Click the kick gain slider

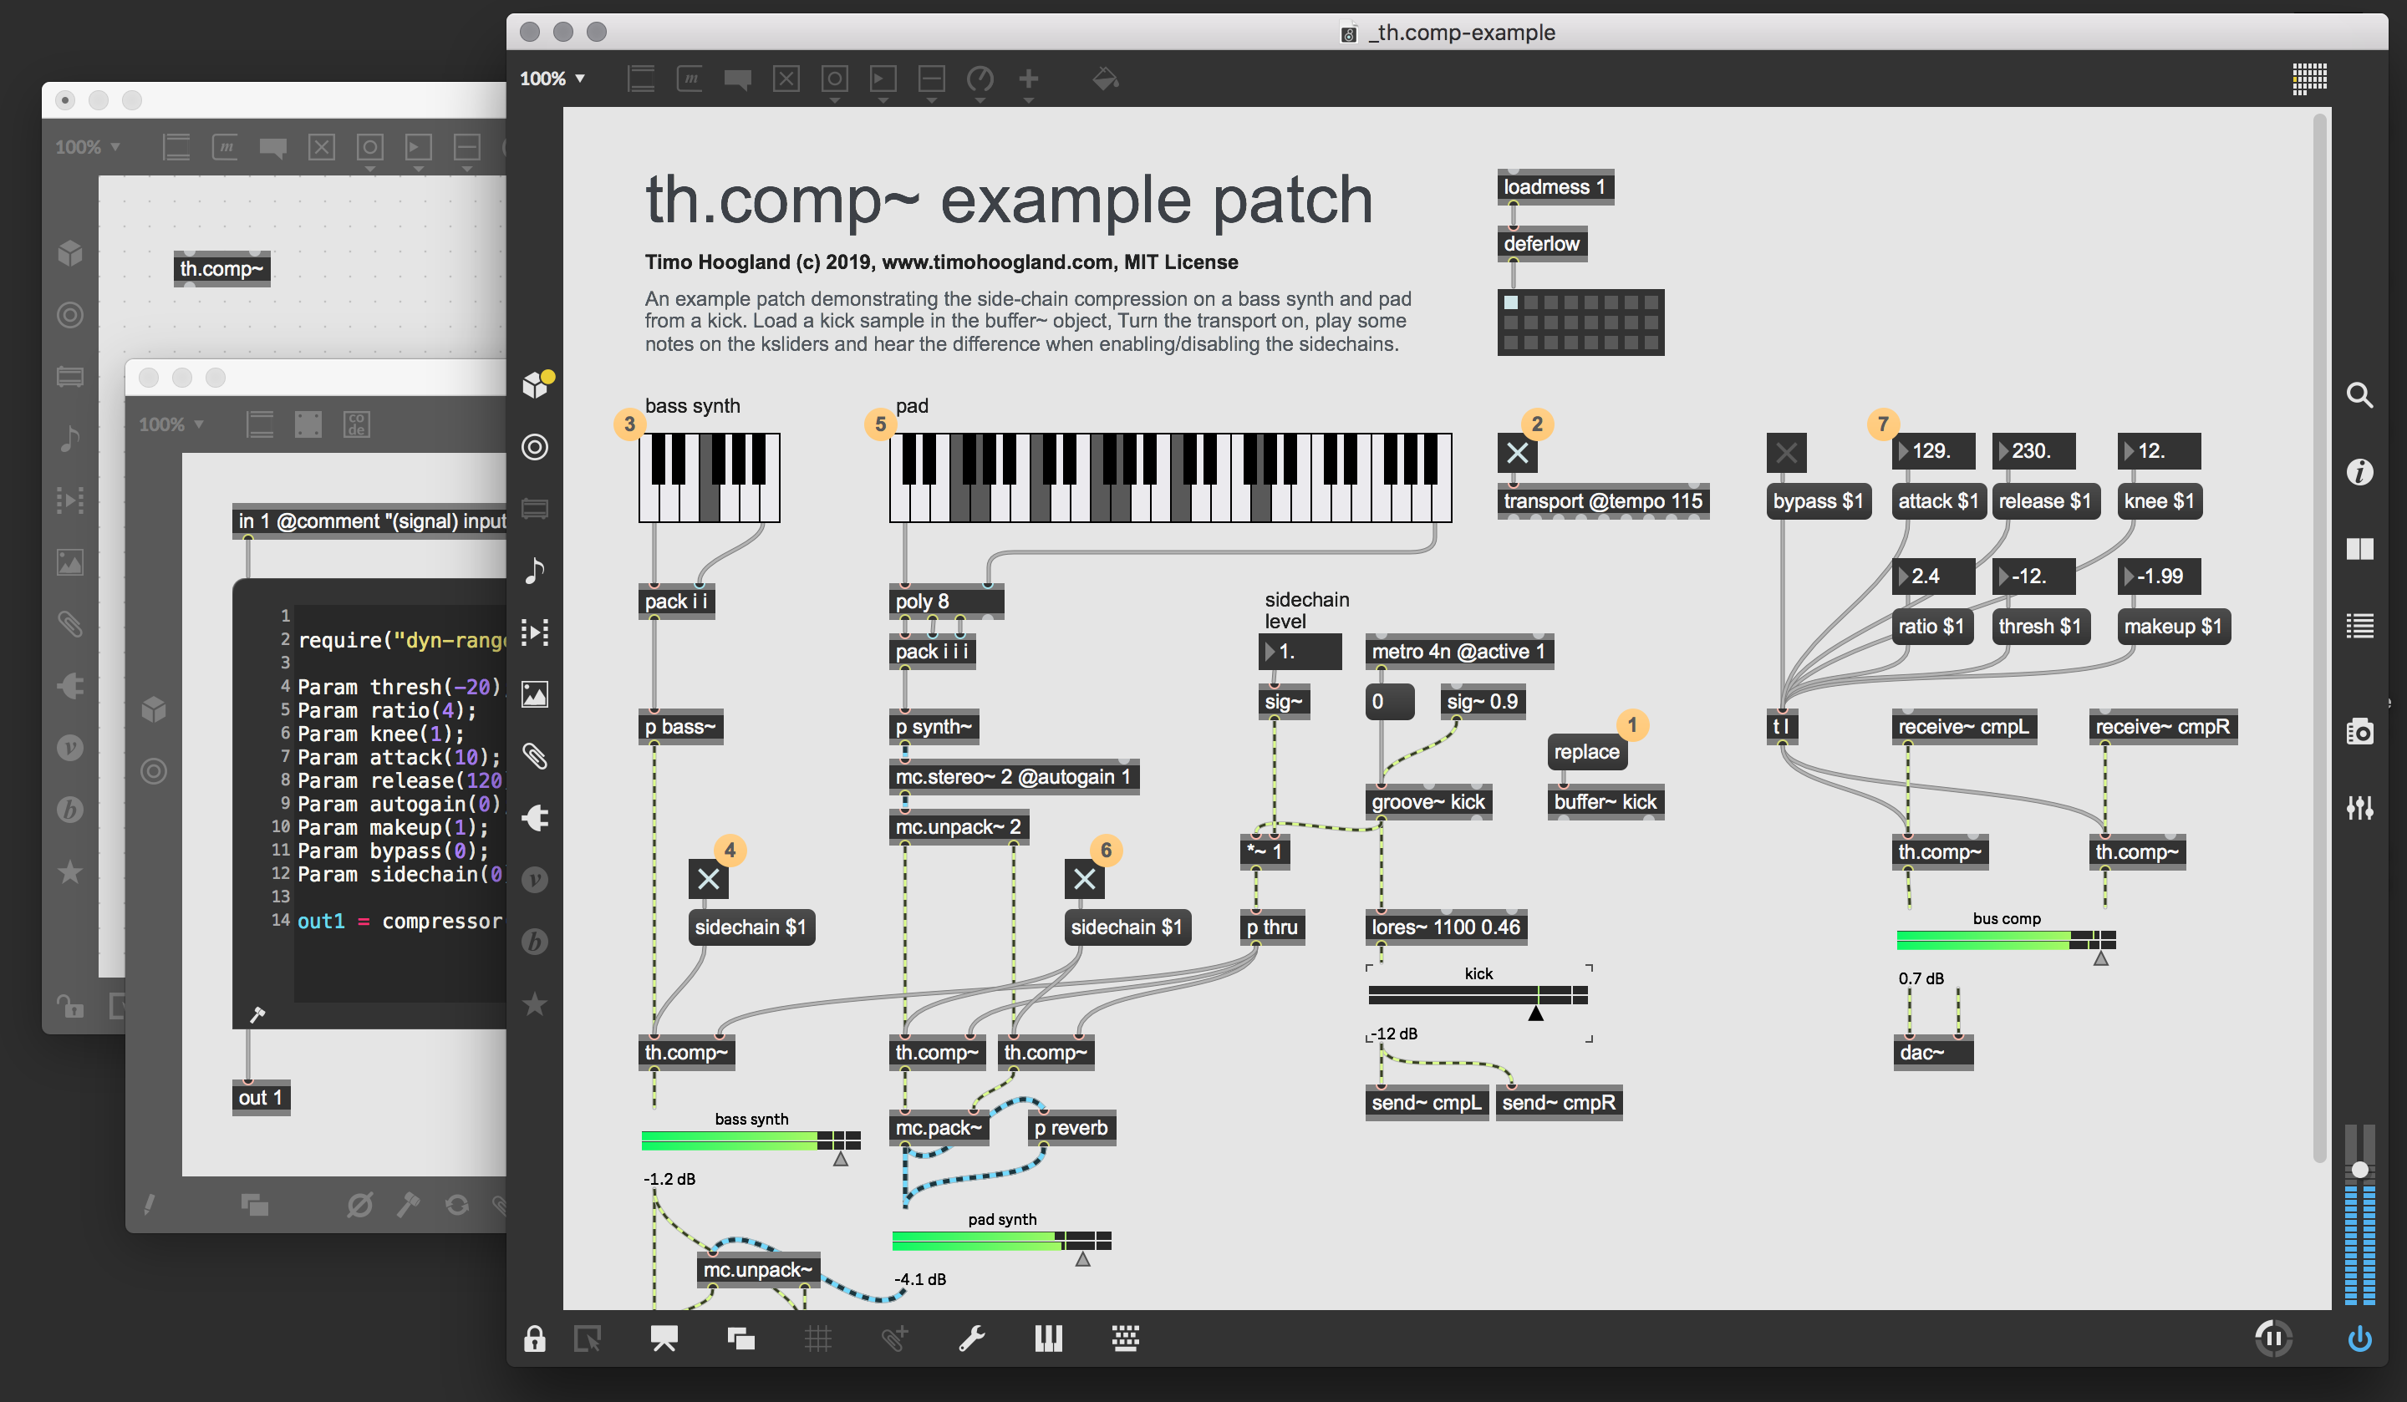pos(1478,995)
